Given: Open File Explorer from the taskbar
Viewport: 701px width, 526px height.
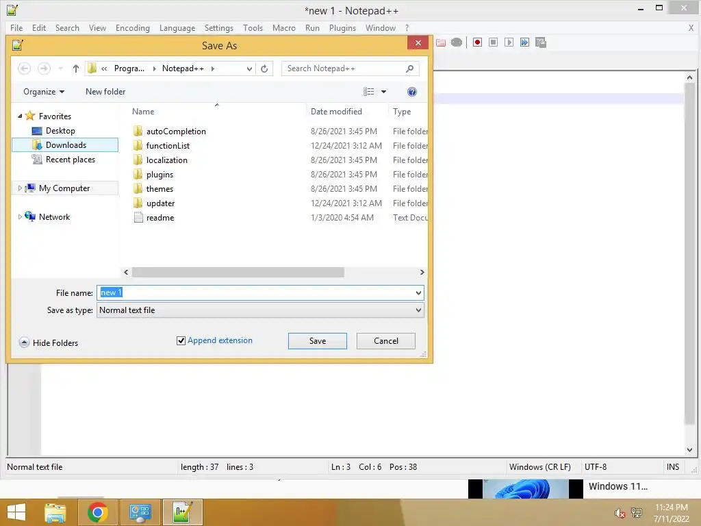Looking at the screenshot, I should 55,512.
